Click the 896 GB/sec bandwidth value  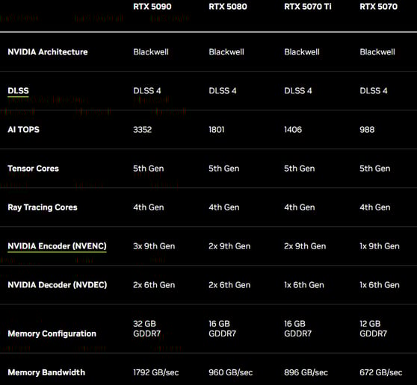tap(306, 372)
